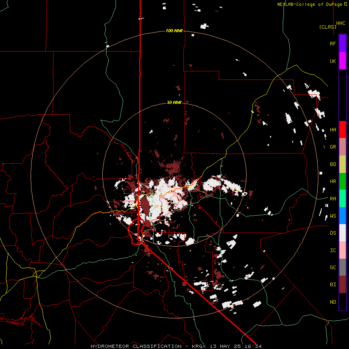Click the magenta UK legend color swatch
The image size is (349, 349).
[x=342, y=61]
